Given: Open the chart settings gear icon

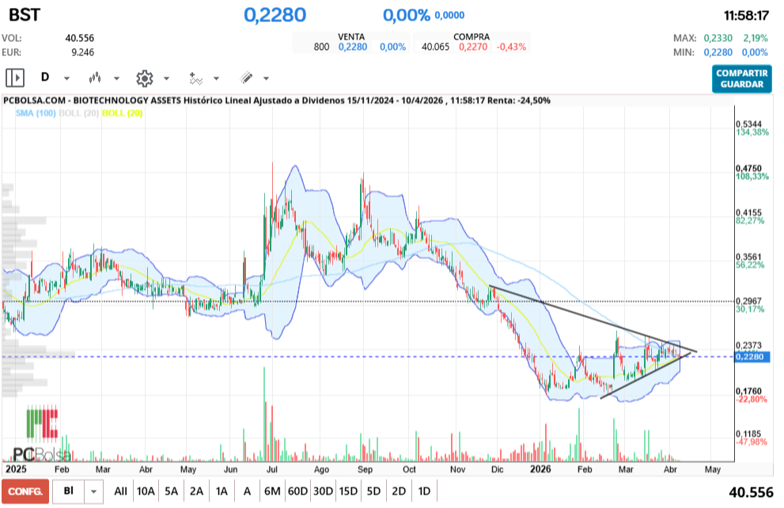Looking at the screenshot, I should 145,77.
